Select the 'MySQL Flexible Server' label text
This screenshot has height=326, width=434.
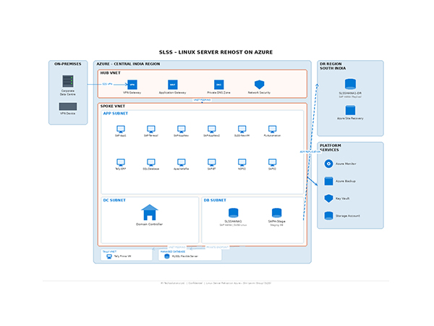pos(185,256)
